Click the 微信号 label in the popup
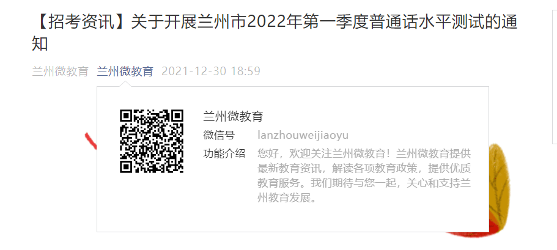The height and width of the screenshot is (250, 557). [219, 135]
